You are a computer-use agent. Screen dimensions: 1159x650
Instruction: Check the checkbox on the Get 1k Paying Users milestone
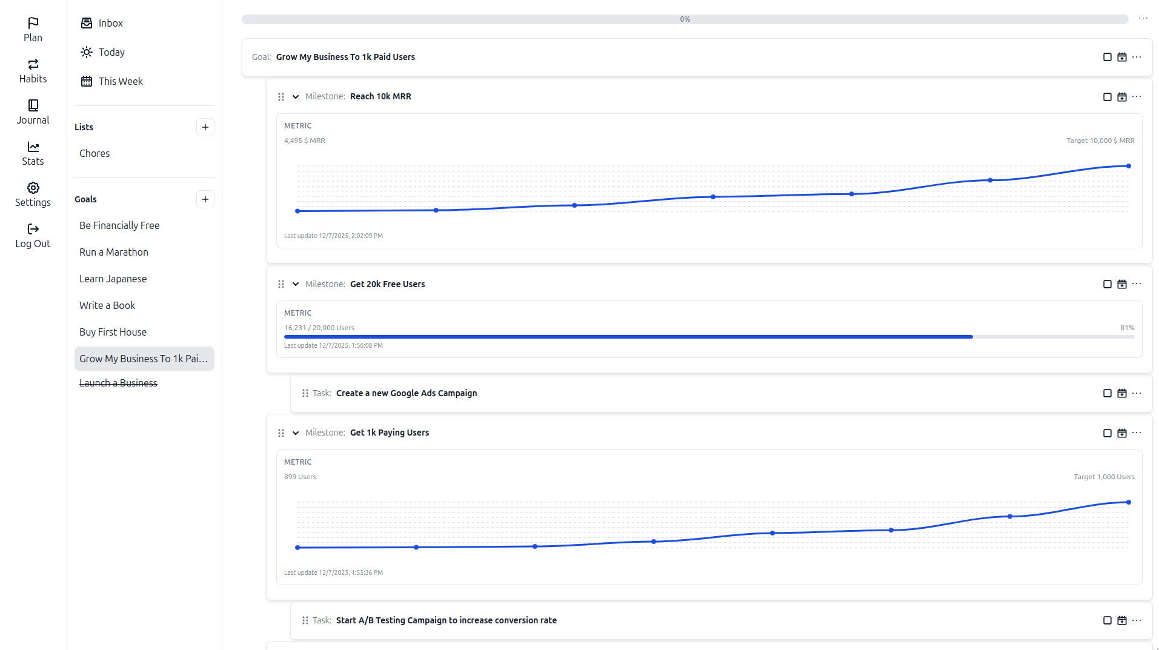point(1108,433)
